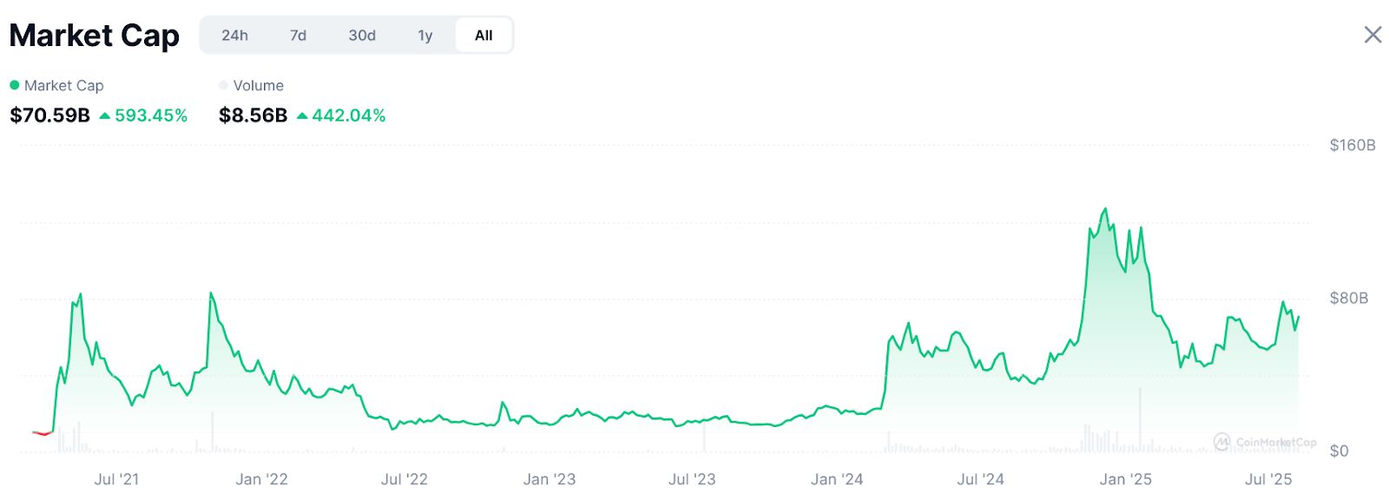Click the green Market Cap legend dot
The image size is (1389, 500).
click(15, 85)
